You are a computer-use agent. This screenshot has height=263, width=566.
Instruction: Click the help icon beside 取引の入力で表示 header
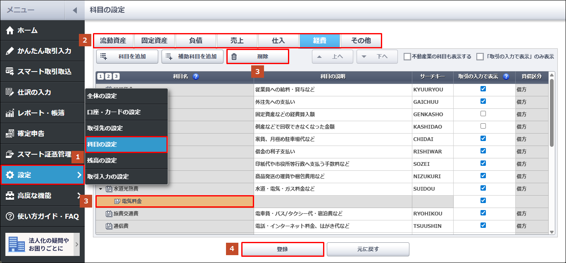point(506,77)
